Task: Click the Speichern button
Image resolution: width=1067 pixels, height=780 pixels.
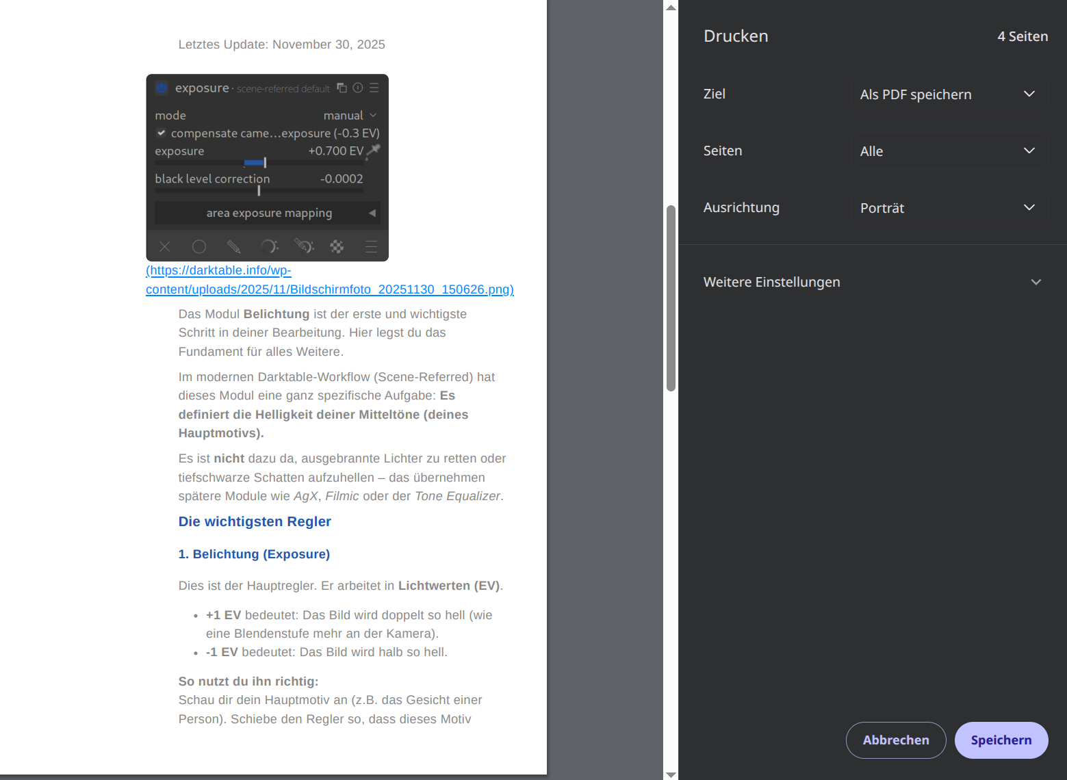Action: point(1001,740)
